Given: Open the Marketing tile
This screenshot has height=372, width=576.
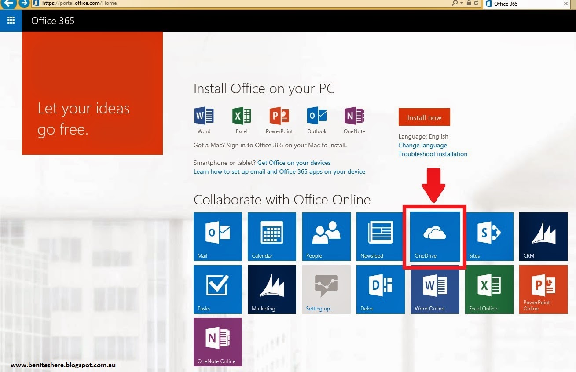Looking at the screenshot, I should pos(272,289).
